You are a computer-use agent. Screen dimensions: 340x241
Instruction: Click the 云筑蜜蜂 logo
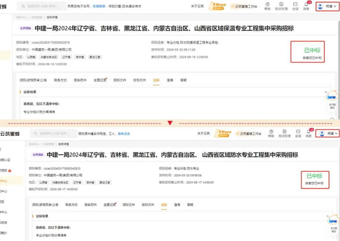[10, 134]
